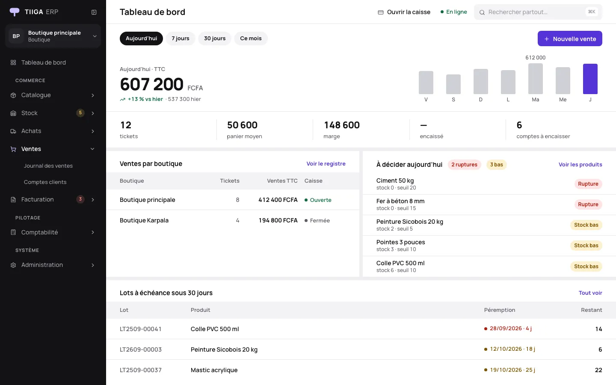
Task: Click the Administration gear icon
Action: click(x=13, y=265)
